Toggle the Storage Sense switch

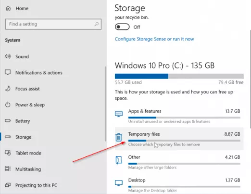(122, 27)
